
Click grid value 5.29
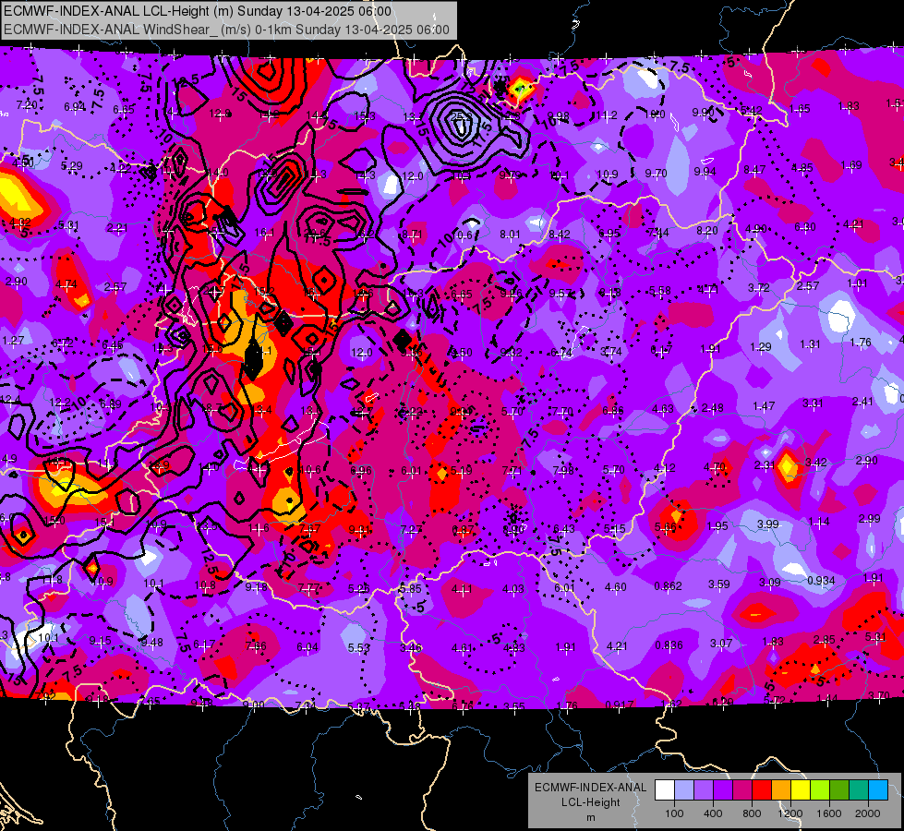point(71,166)
